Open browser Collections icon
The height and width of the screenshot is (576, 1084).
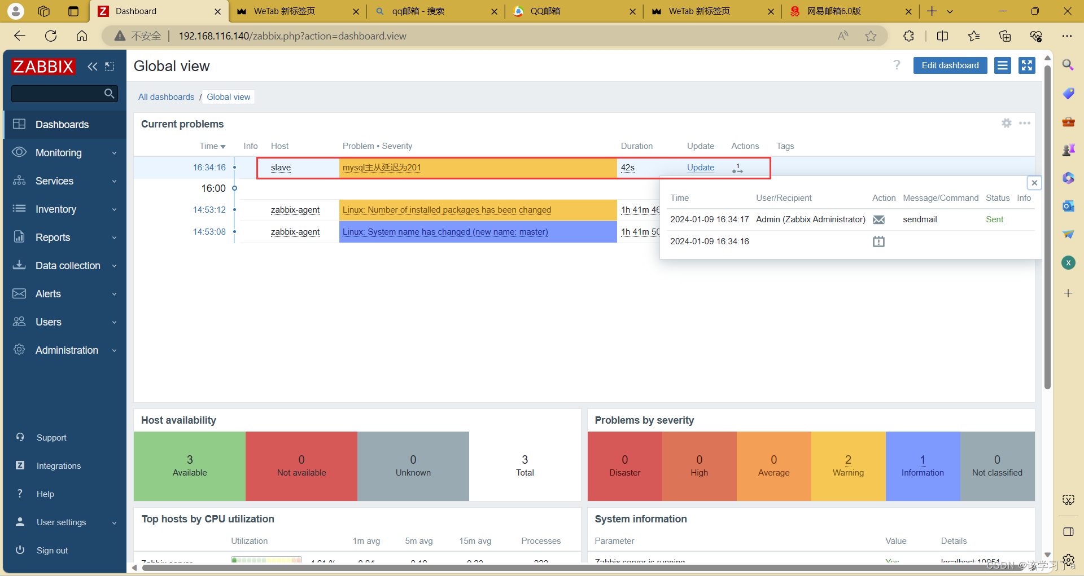(x=1005, y=36)
